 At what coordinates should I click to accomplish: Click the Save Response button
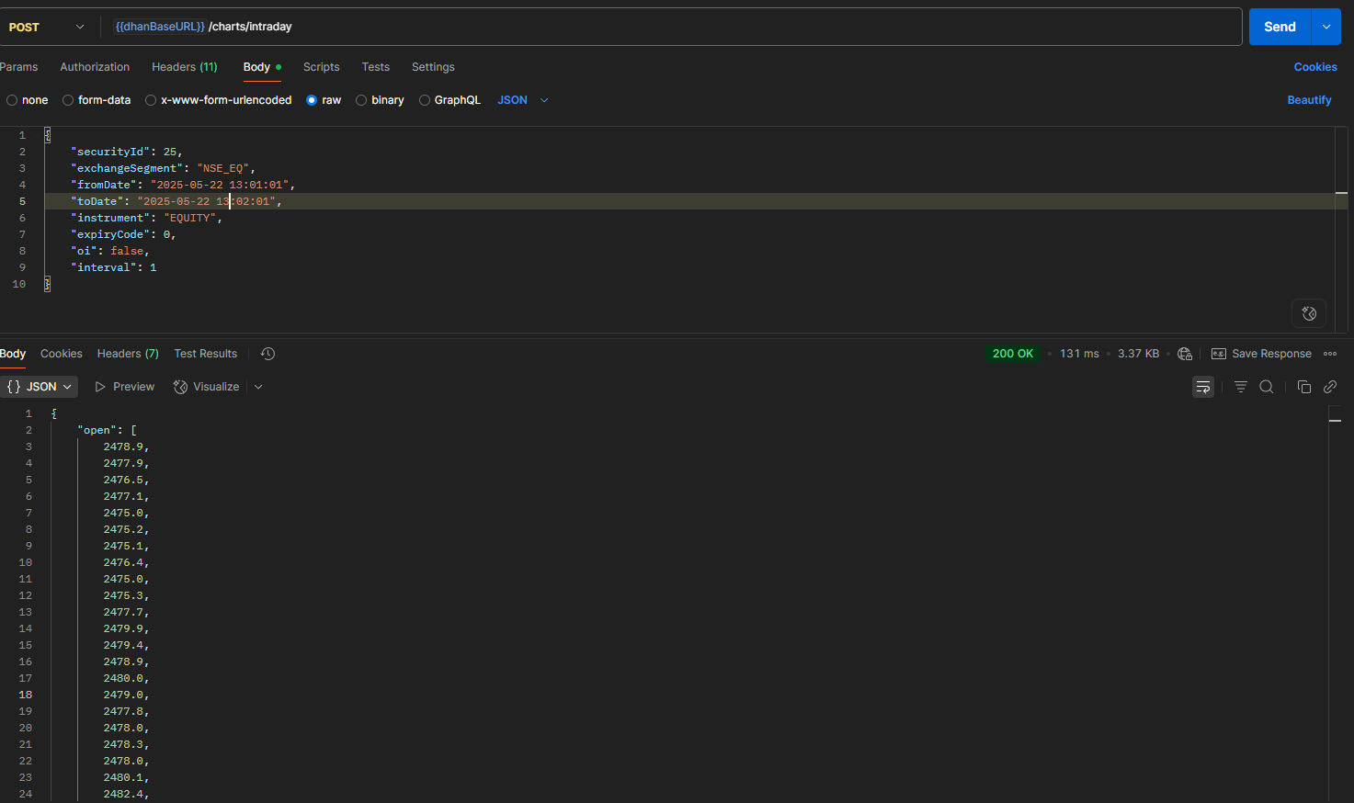pyautogui.click(x=1261, y=354)
